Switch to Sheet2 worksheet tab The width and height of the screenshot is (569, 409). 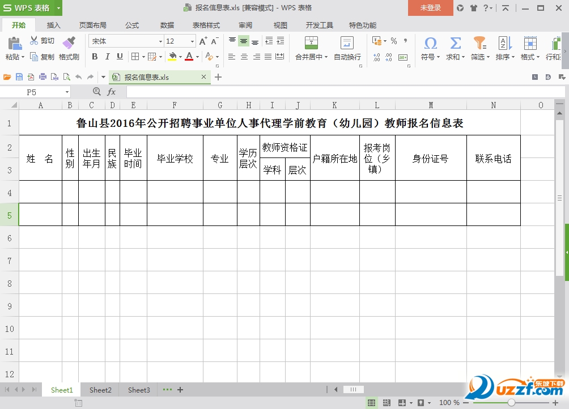click(x=100, y=390)
